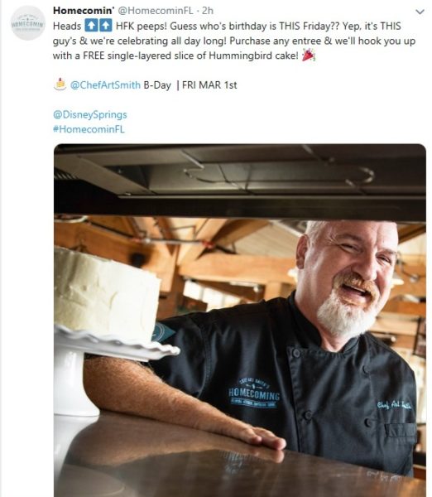Follow the @DisneySprings mention link
432x497 pixels.
(x=90, y=114)
